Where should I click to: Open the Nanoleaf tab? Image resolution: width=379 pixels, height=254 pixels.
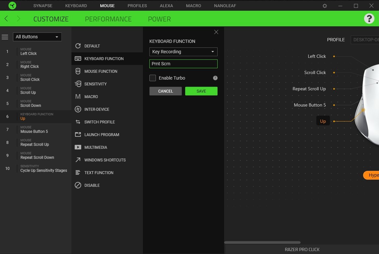[x=225, y=6]
